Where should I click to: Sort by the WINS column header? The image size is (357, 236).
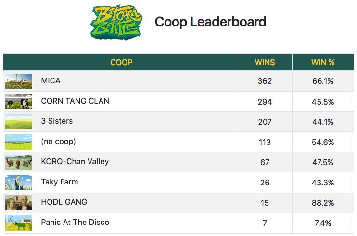[265, 62]
